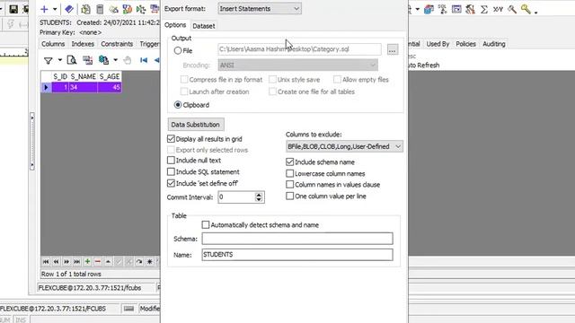Open the data grid filter funnel icon

48,60
